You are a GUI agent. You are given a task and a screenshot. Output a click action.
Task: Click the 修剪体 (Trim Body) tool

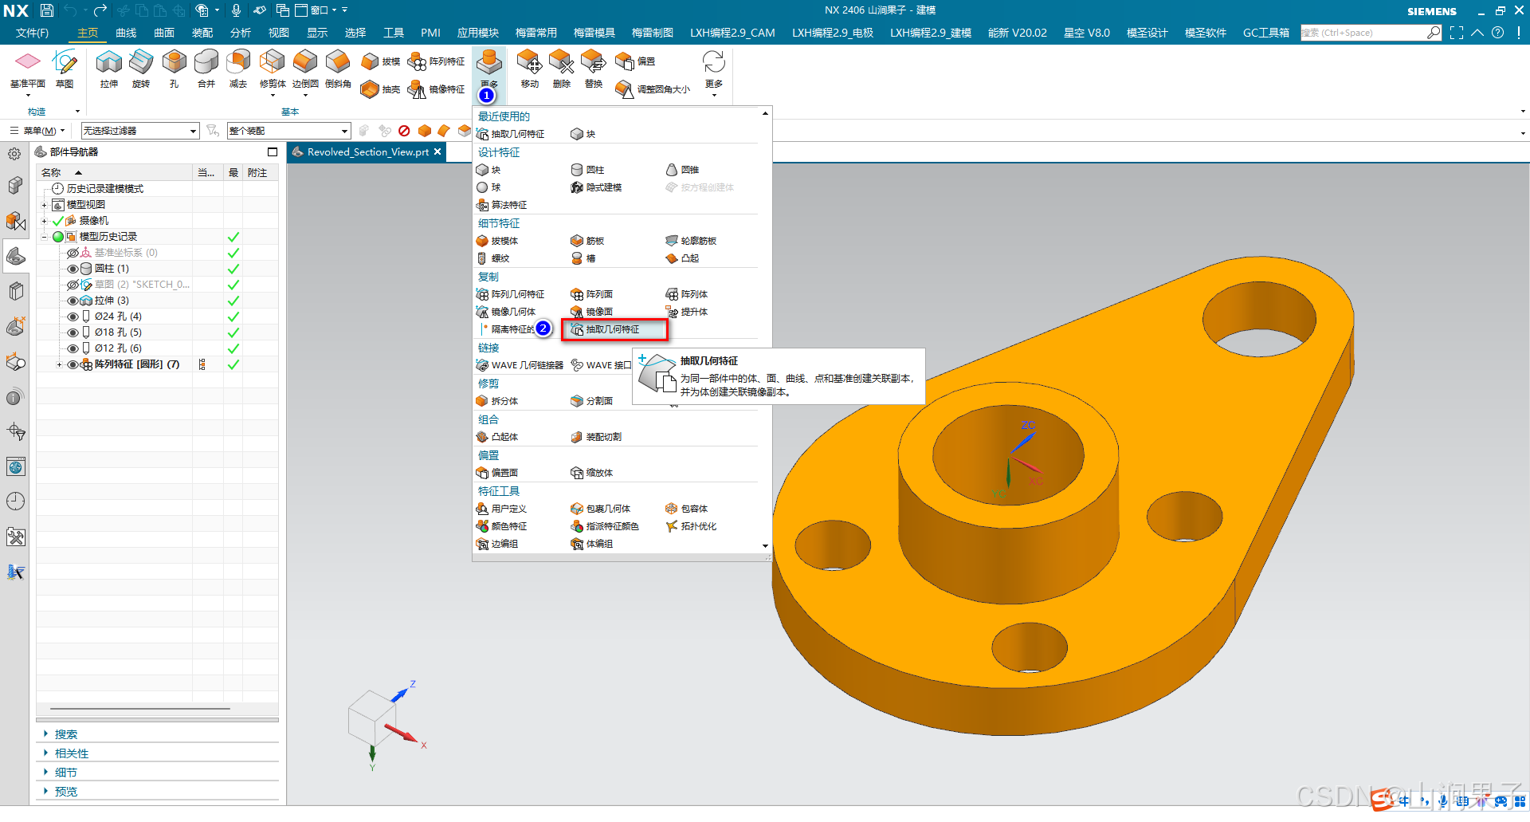click(x=273, y=68)
